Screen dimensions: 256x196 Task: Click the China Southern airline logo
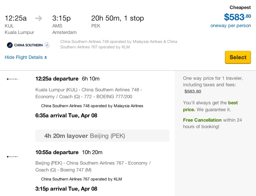[28, 45]
